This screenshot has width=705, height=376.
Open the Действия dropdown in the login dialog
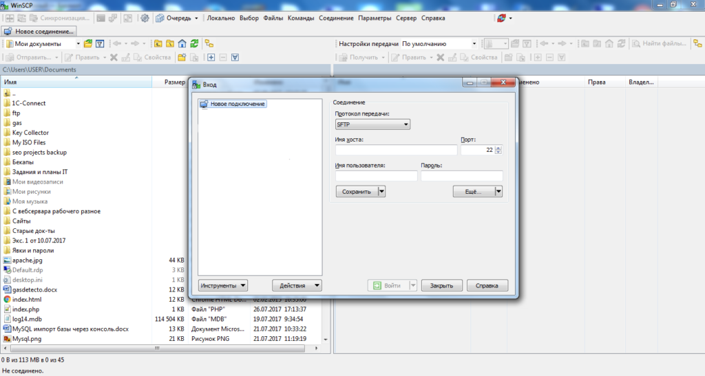point(297,285)
